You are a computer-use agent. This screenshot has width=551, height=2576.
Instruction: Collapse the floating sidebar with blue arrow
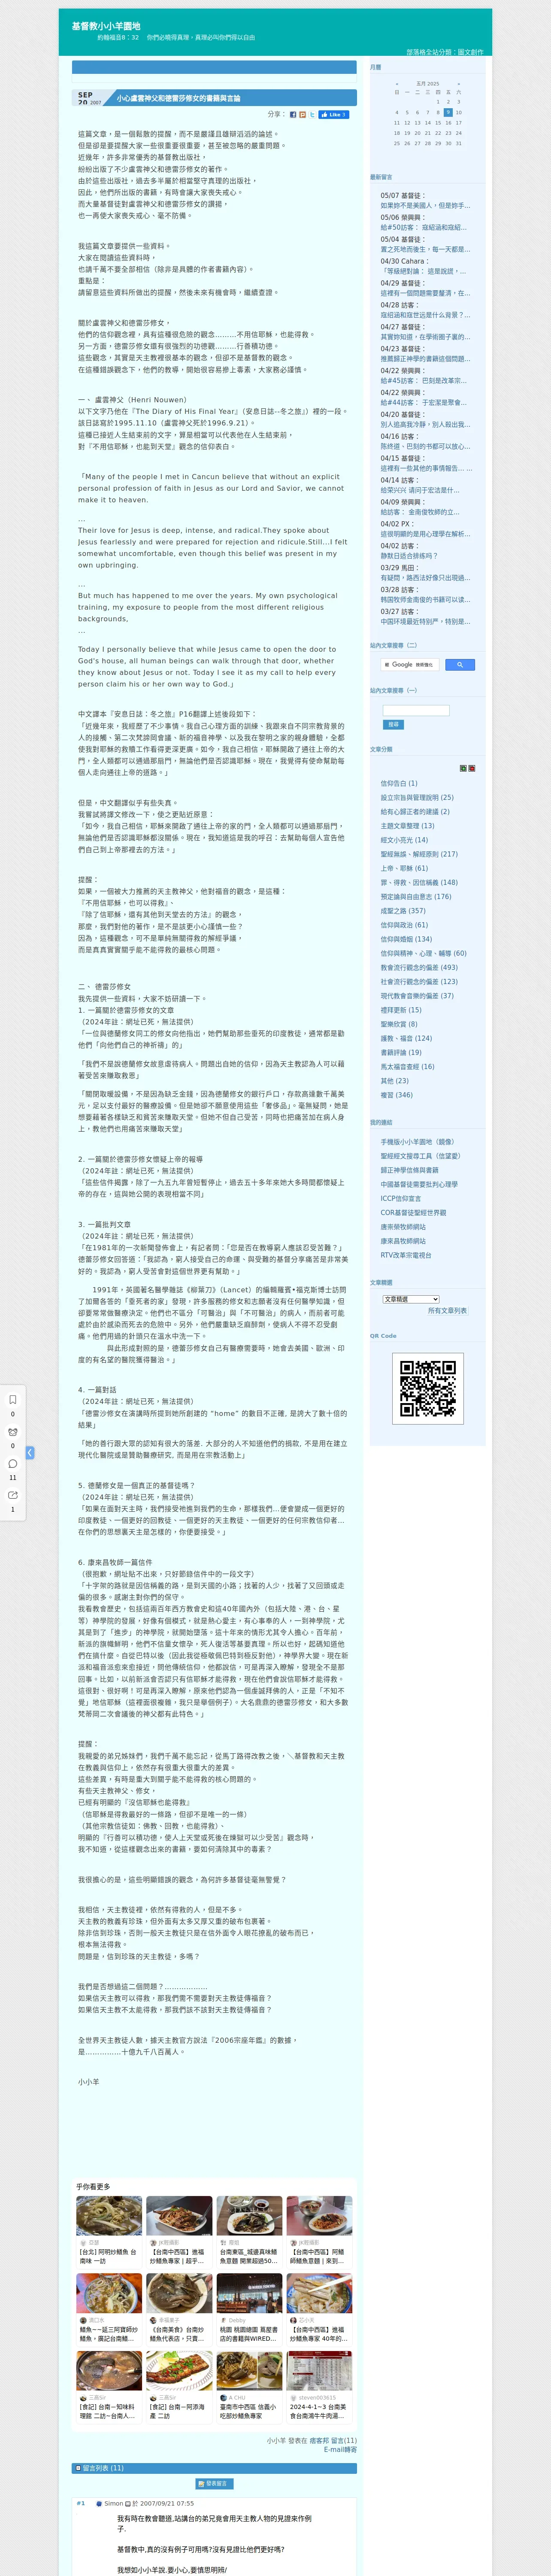click(x=30, y=1452)
